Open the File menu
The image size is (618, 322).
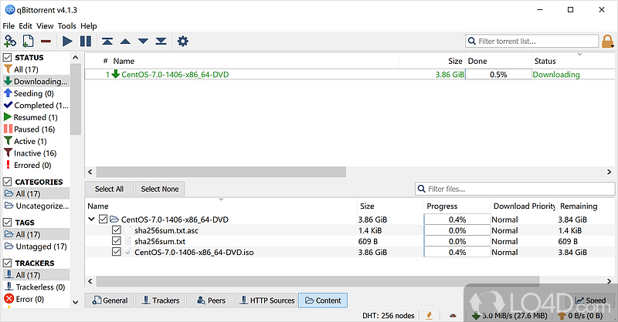(8, 26)
